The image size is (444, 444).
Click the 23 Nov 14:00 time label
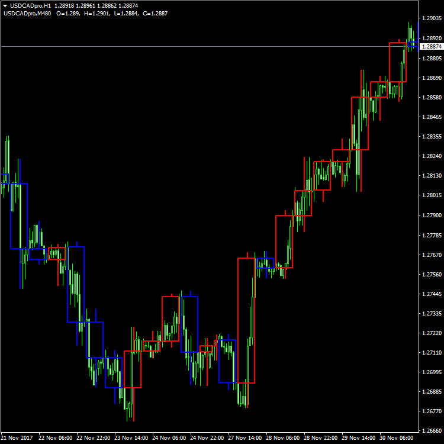click(x=131, y=437)
